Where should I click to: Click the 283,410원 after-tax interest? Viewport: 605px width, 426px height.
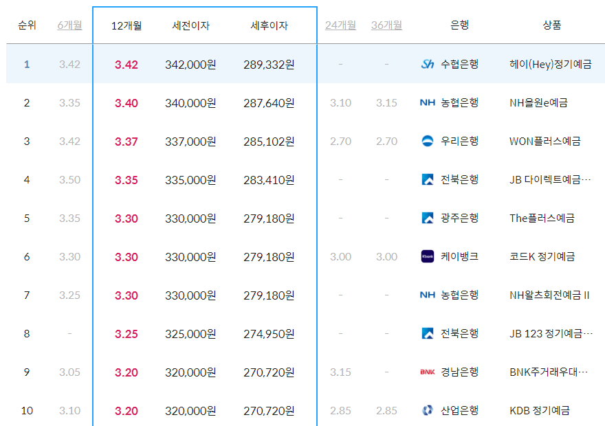[x=269, y=180]
